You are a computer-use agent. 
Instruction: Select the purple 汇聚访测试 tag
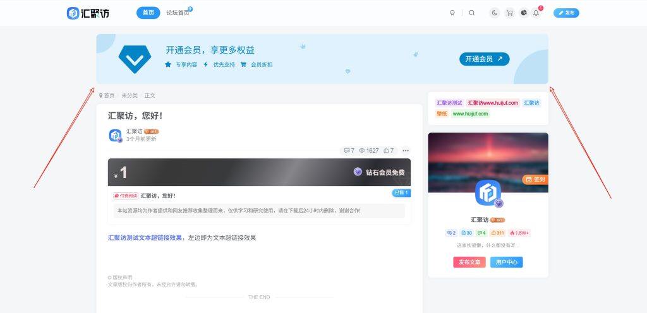point(449,103)
